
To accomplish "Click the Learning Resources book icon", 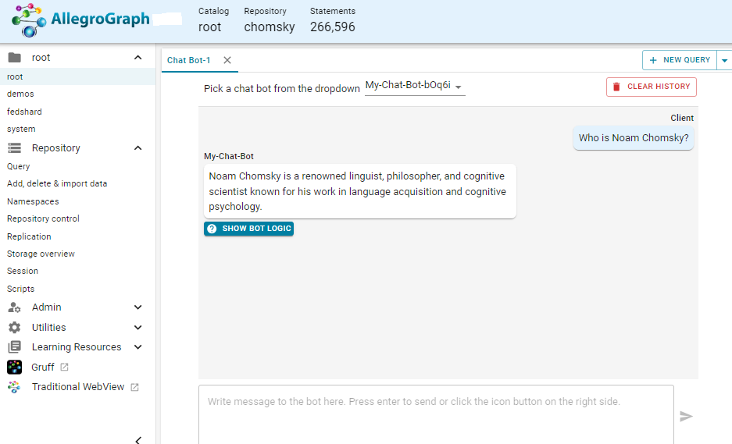I will 14,347.
